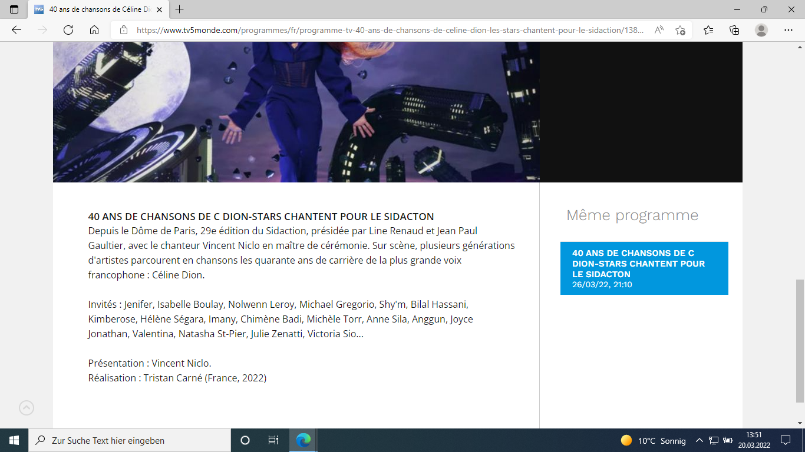Open the Collections icon
Screen dimensions: 805x452
click(x=734, y=30)
